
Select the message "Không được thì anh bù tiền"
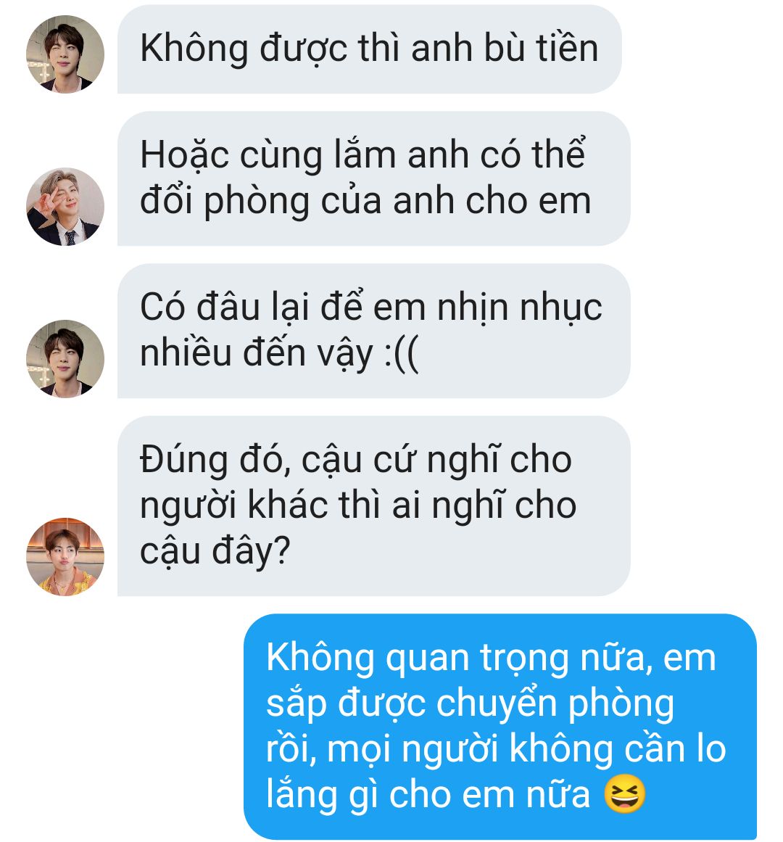pos(369,49)
